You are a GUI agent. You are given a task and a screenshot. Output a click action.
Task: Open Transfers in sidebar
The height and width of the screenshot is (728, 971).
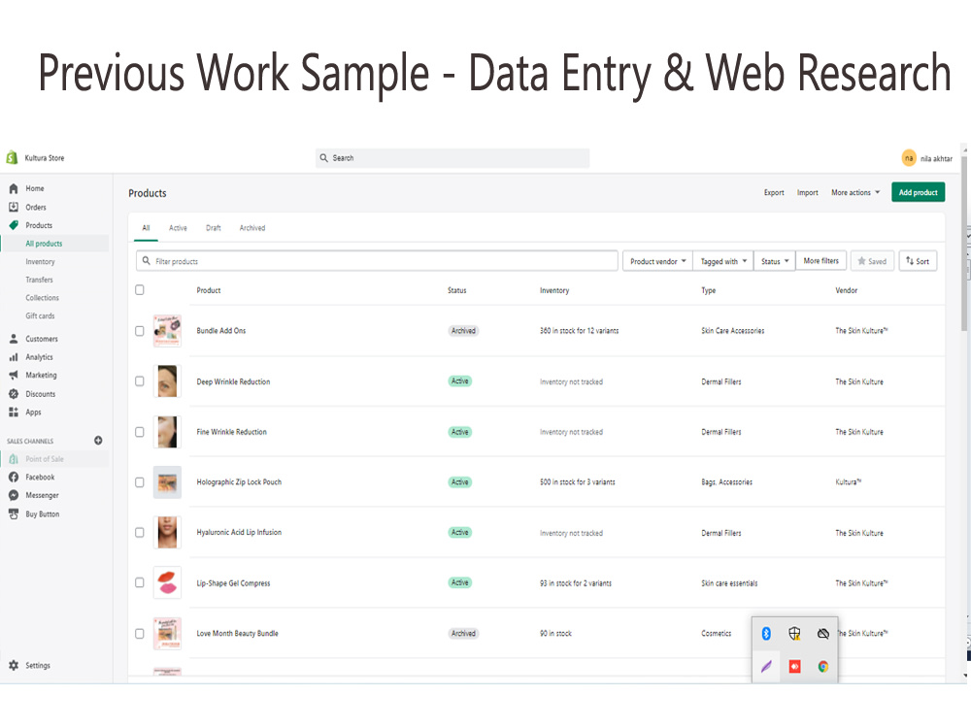coord(39,280)
